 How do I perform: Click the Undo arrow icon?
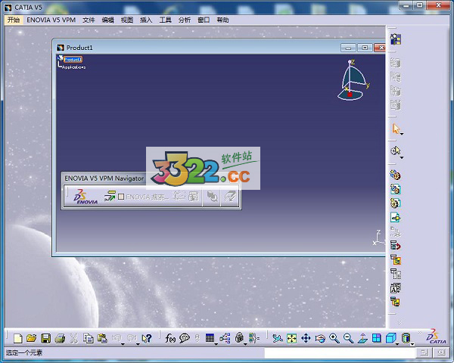(x=116, y=337)
